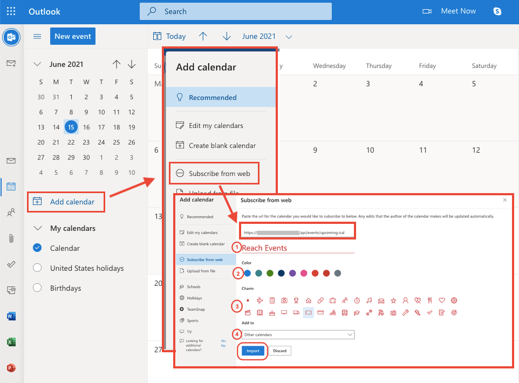The image size is (519, 383).
Task: Choose Subscribe from web in the large panel
Action: pyautogui.click(x=214, y=174)
